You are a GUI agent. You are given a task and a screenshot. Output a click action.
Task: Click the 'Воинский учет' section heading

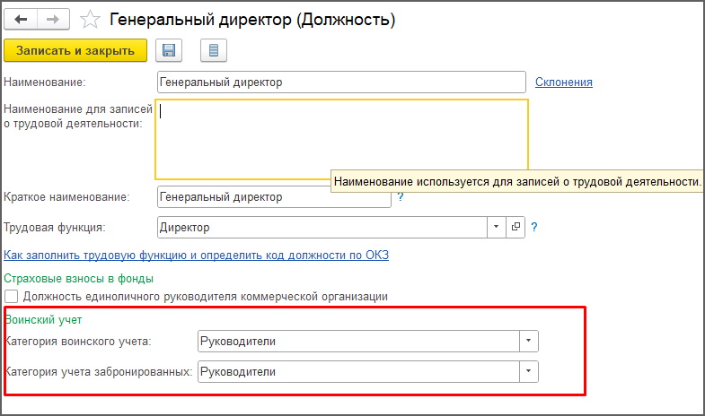(44, 320)
